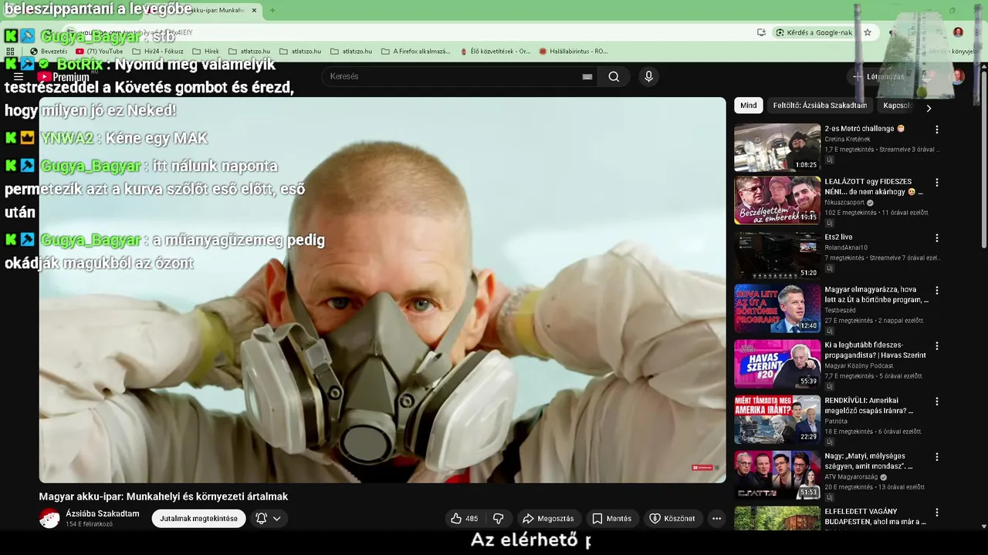The width and height of the screenshot is (988, 555).
Task: Open the on-screen keyboard icon in search box
Action: 587,76
